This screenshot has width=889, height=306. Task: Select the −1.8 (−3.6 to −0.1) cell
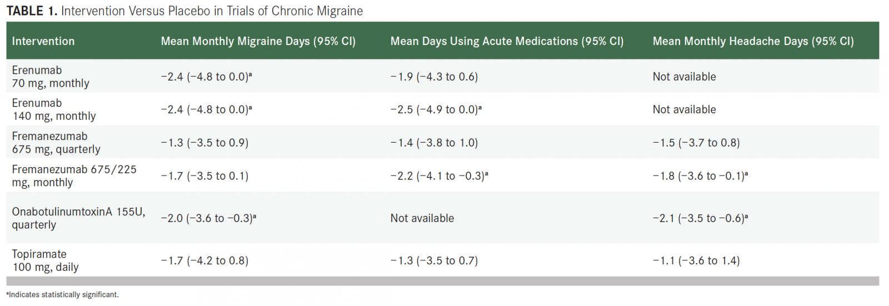[x=701, y=176]
